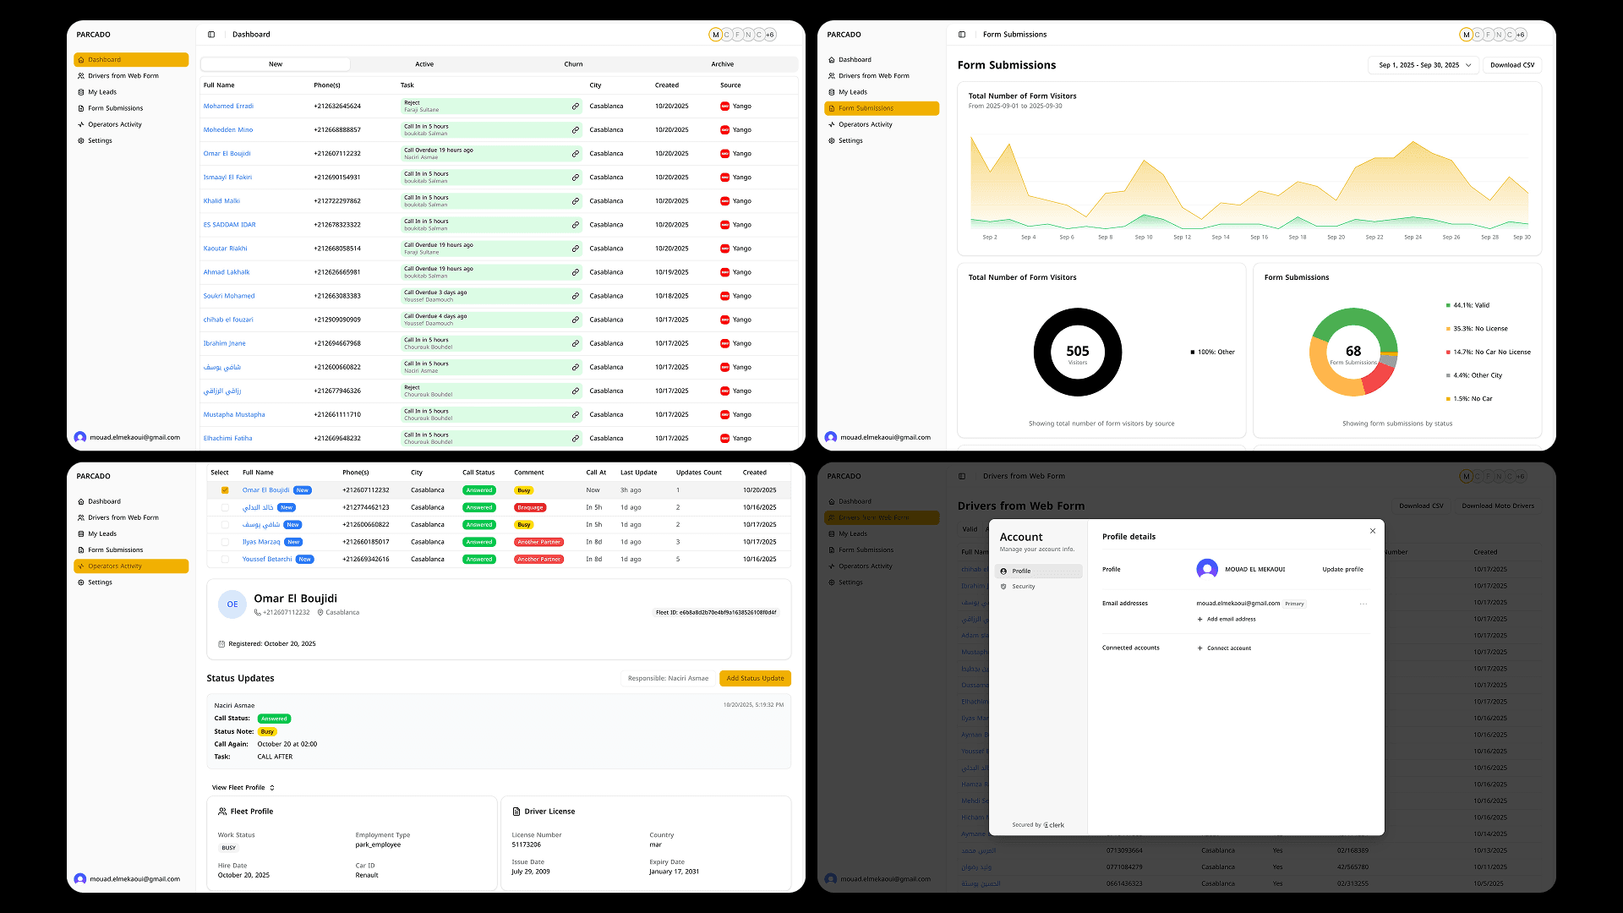Click the Fleet ID badge for Omar El Boujidi
1623x913 pixels.
click(x=716, y=613)
